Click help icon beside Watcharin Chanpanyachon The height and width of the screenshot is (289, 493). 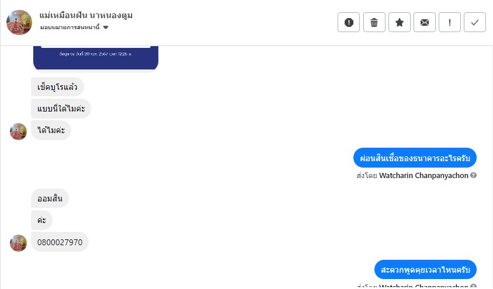[473, 175]
